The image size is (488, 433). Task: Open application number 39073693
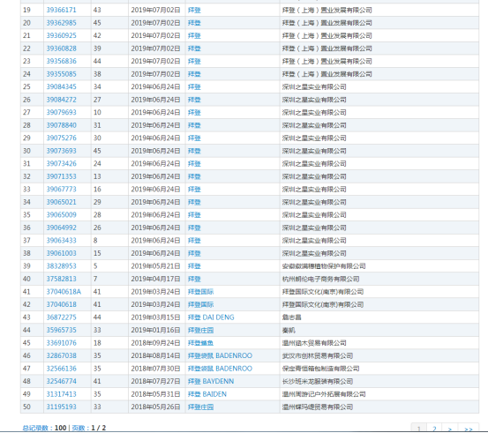coord(61,151)
